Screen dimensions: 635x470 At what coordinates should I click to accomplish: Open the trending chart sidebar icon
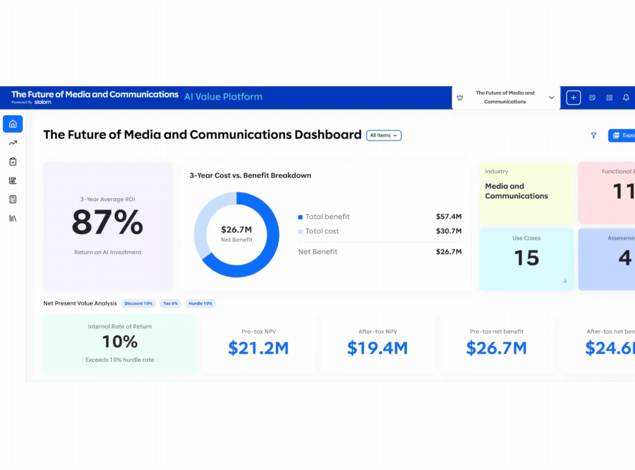[x=13, y=143]
